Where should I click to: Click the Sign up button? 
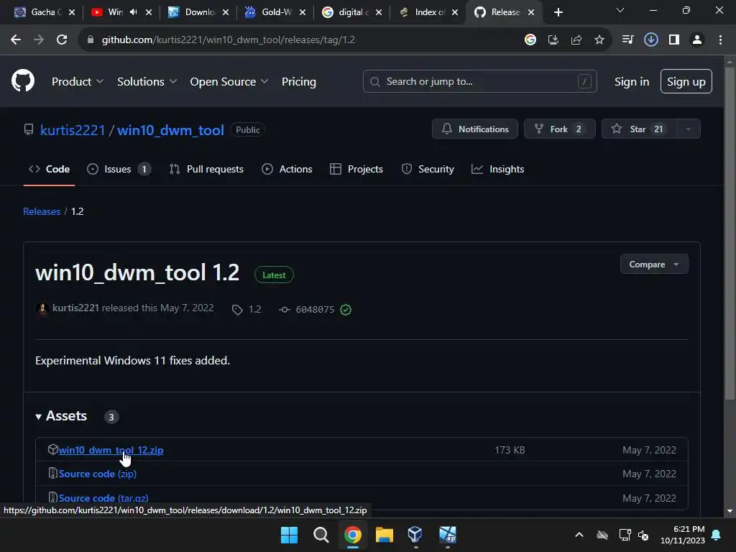tap(686, 81)
